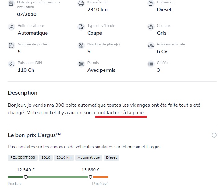Click the Diesel tag chip

[x=111, y=157]
